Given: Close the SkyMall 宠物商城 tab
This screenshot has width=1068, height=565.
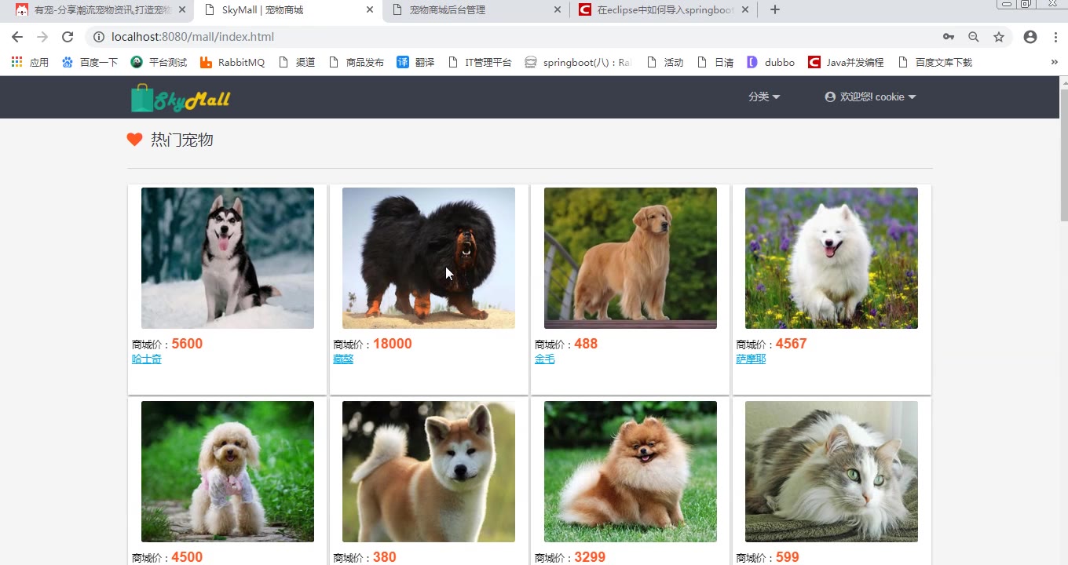Looking at the screenshot, I should pos(370,10).
